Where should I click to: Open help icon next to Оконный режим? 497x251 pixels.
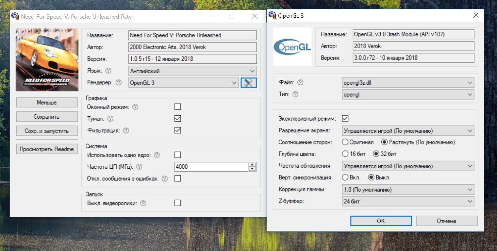point(135,107)
